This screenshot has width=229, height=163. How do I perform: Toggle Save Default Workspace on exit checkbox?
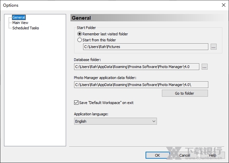point(77,103)
